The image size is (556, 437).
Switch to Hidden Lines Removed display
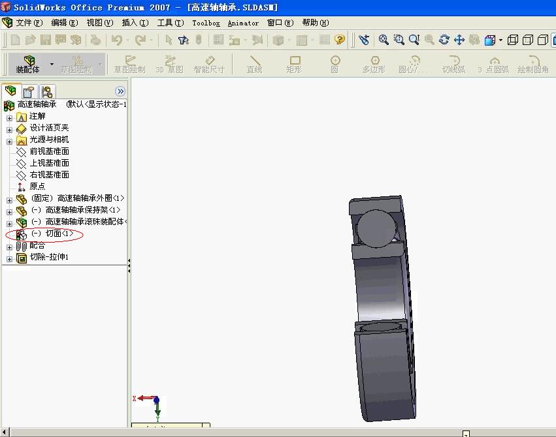point(543,40)
